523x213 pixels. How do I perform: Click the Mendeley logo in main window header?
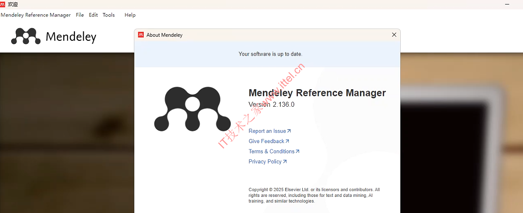pyautogui.click(x=26, y=36)
